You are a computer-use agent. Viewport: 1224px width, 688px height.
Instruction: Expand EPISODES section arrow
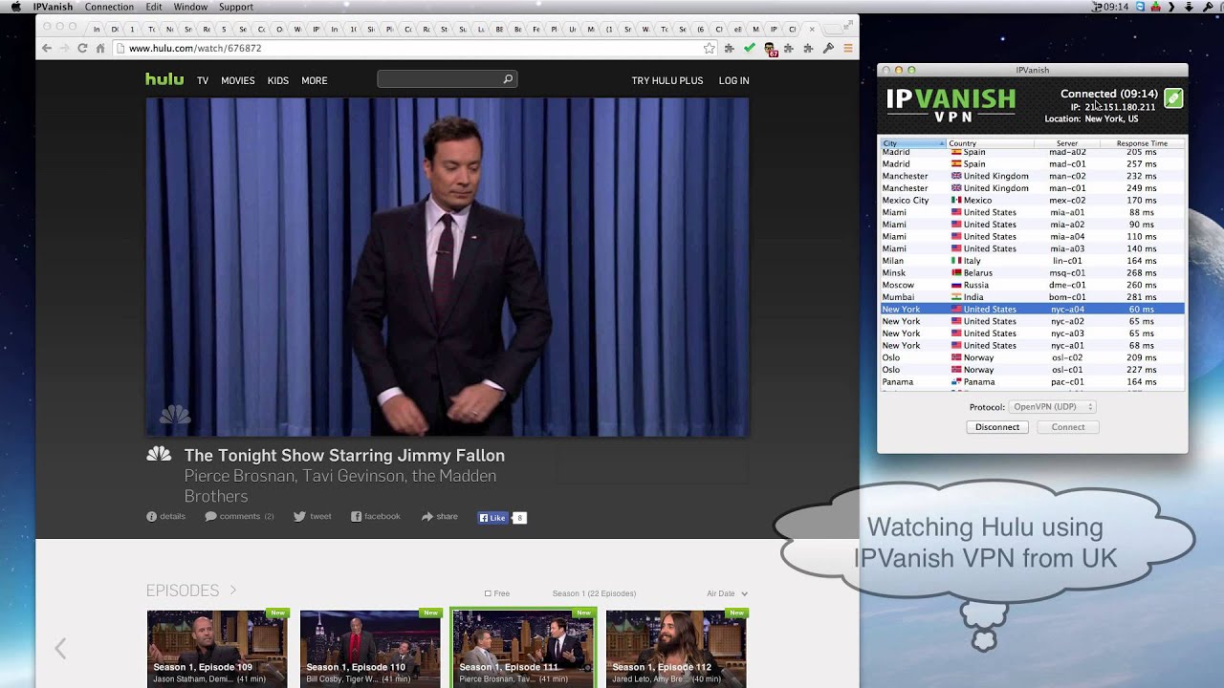click(x=232, y=591)
